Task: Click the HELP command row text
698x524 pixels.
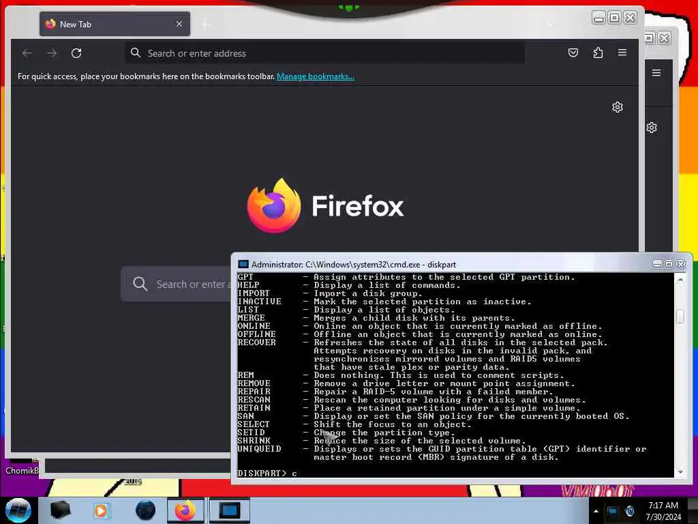Action: click(x=348, y=285)
